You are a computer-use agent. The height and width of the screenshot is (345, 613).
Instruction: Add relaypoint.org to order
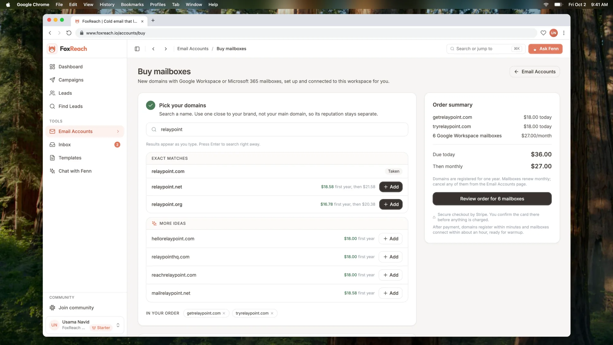pos(391,204)
